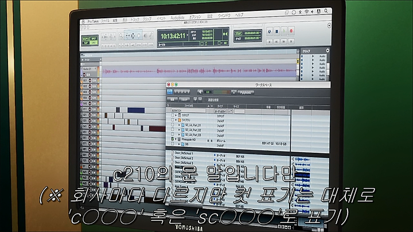Open the Apple menu
413x232 pixels.
point(83,22)
